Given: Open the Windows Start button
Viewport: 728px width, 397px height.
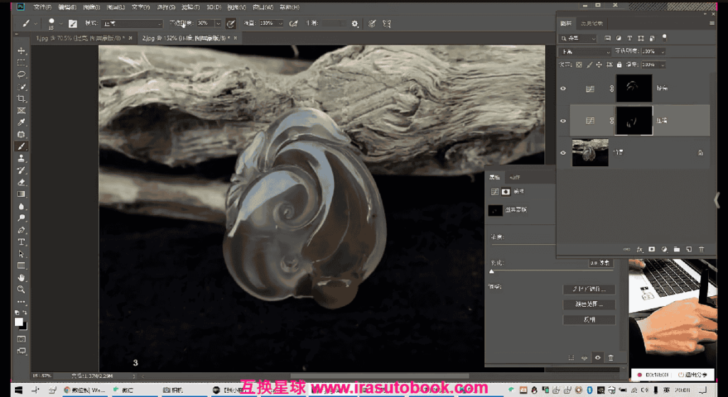Looking at the screenshot, I should pyautogui.click(x=18, y=390).
